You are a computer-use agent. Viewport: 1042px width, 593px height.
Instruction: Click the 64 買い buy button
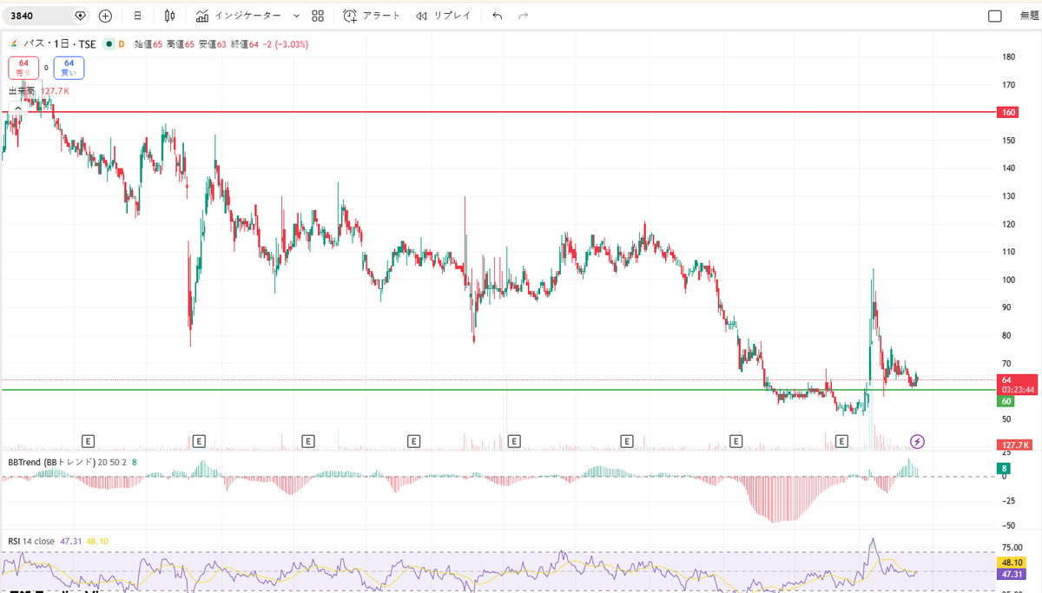coord(69,67)
